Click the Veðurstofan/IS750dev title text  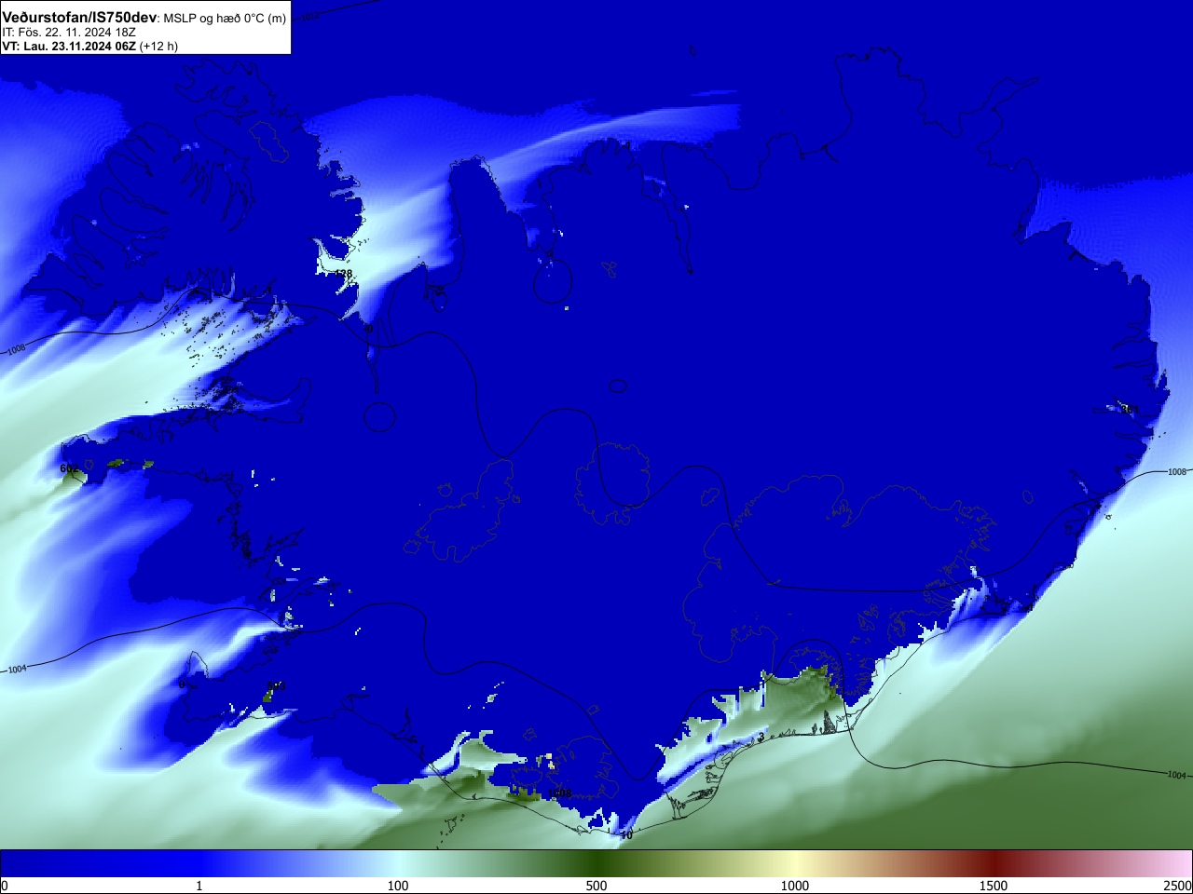(x=80, y=18)
